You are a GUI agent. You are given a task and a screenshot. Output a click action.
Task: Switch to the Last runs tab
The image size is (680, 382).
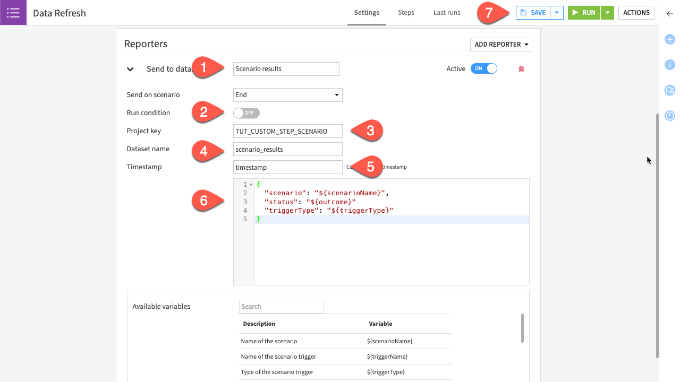point(447,13)
